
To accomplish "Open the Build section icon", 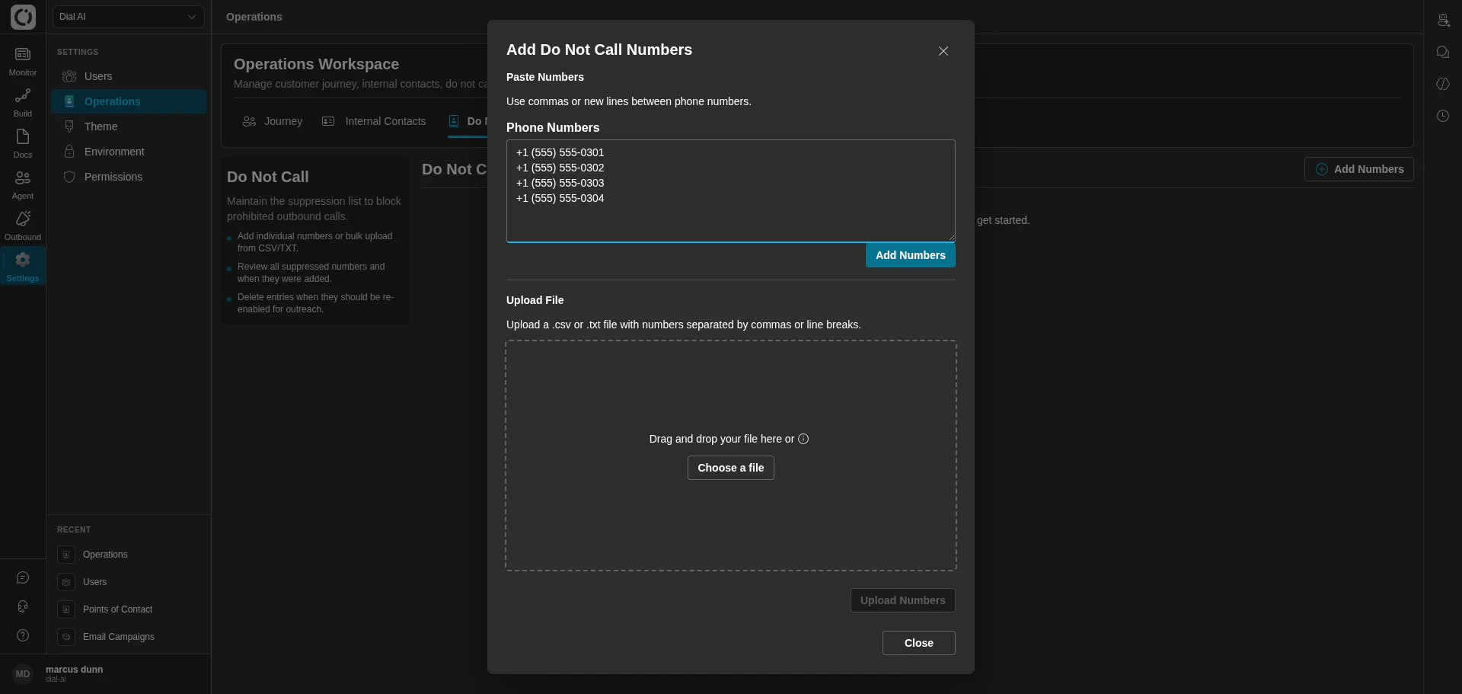I will [x=23, y=95].
